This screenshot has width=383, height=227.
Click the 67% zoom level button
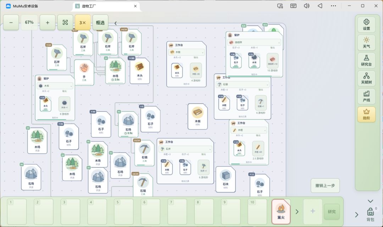click(x=29, y=22)
